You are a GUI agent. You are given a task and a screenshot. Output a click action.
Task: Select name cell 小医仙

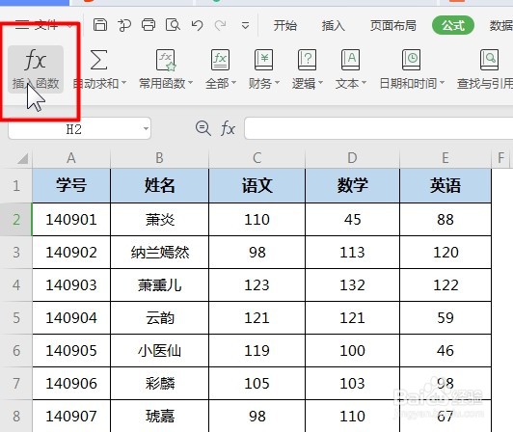point(160,350)
